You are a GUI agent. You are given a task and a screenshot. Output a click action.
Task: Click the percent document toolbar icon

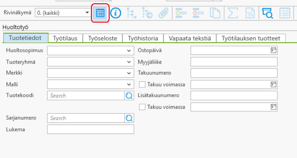pyautogui.click(x=250, y=13)
